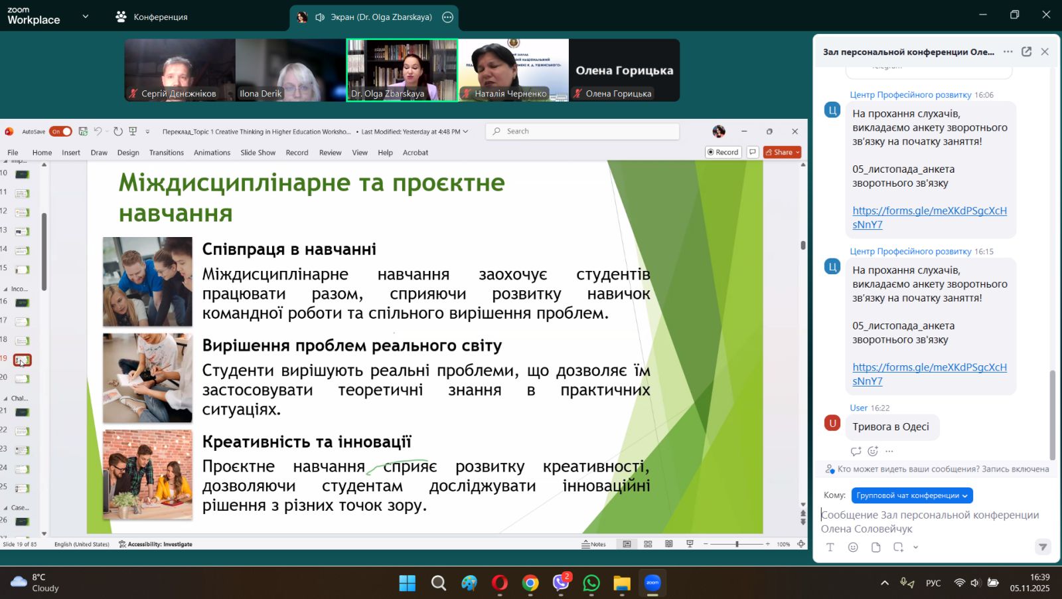1062x599 pixels.
Task: Click the attach file icon in chat
Action: (x=876, y=547)
